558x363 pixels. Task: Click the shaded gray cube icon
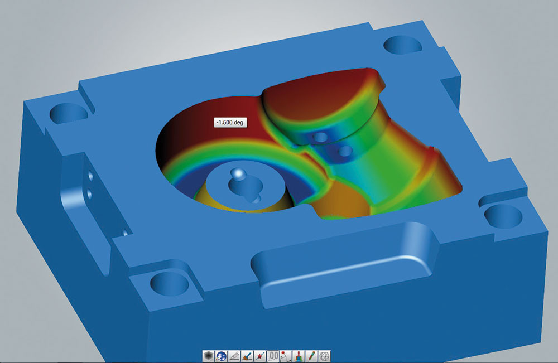coord(208,355)
